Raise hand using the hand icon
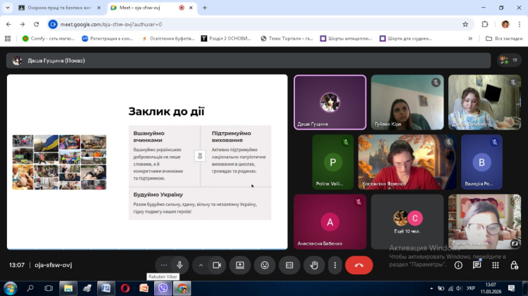 (x=315, y=265)
